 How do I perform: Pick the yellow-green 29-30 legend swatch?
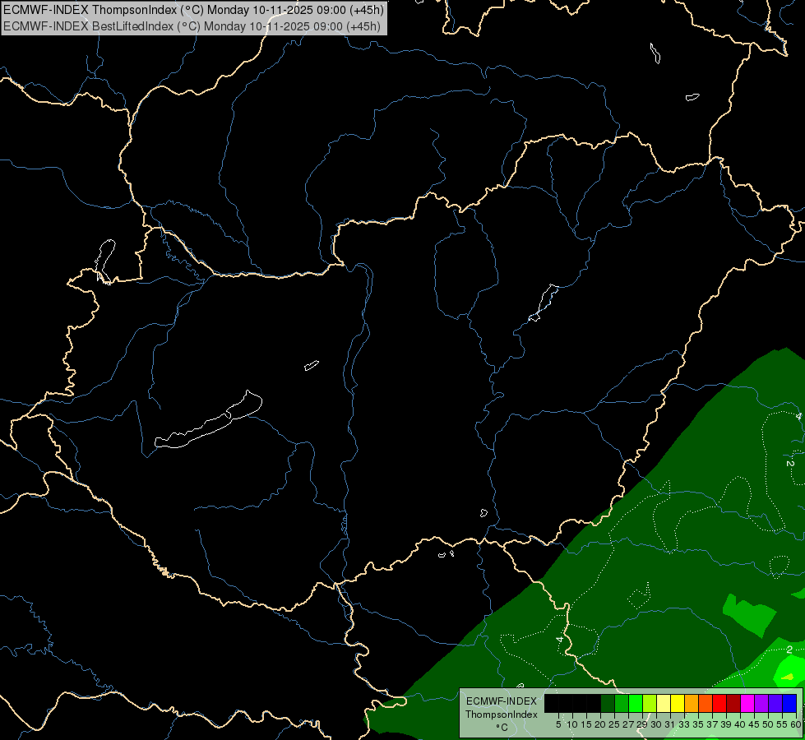point(650,703)
